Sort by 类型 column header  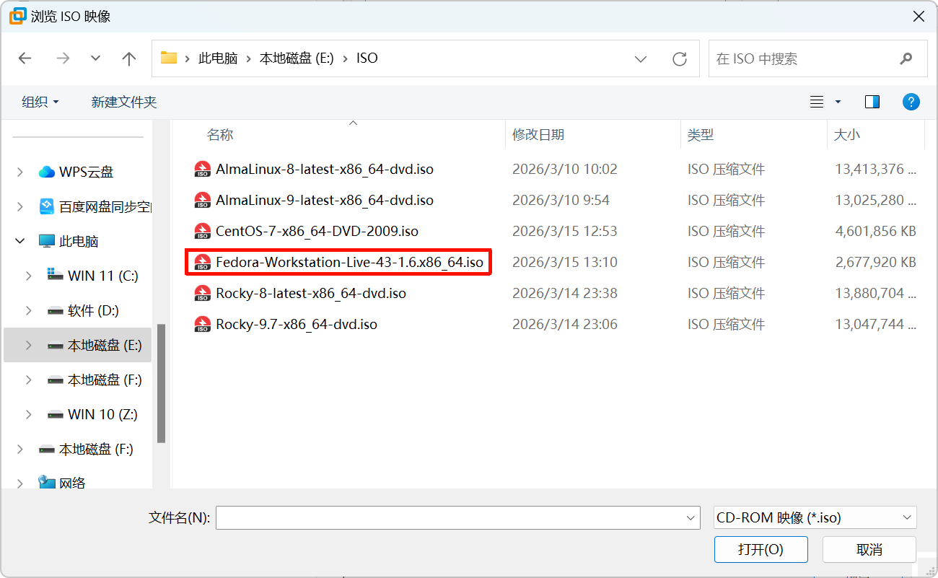point(701,134)
